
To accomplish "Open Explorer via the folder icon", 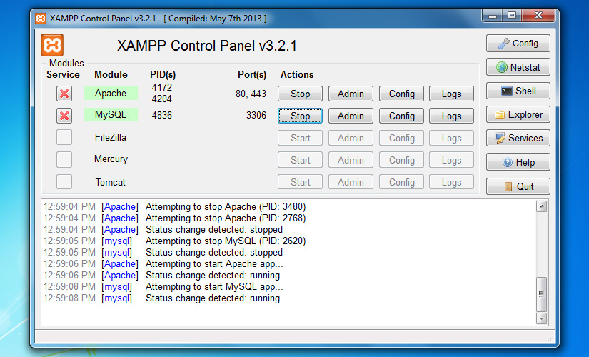I will pyautogui.click(x=518, y=115).
